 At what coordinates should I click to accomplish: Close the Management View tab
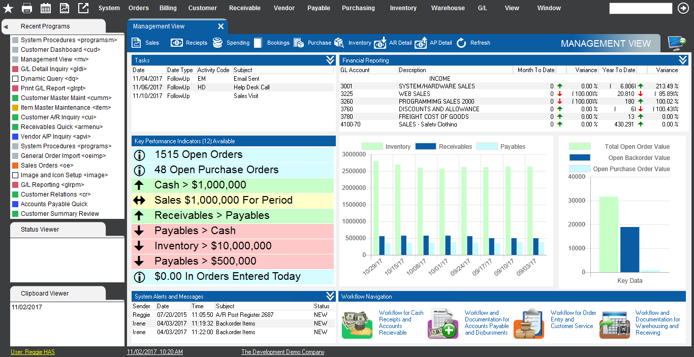220,26
